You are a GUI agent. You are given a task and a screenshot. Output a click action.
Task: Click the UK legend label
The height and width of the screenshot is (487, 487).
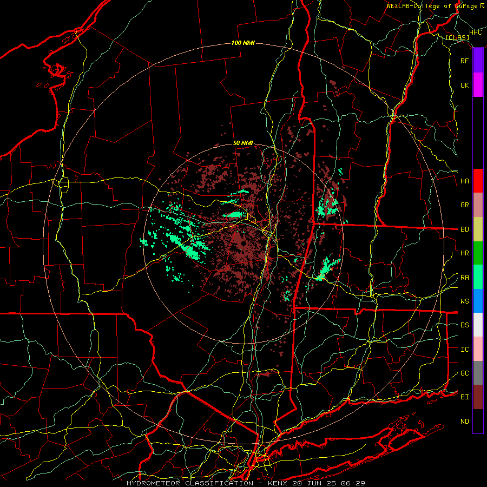coord(465,85)
